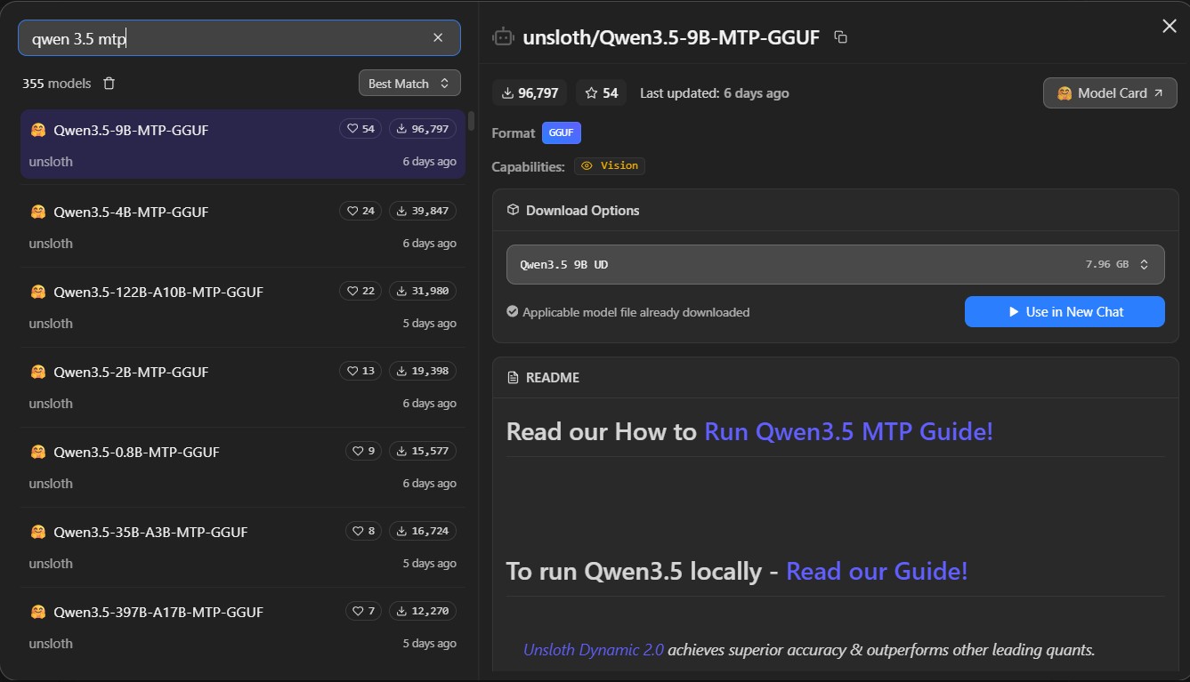This screenshot has height=682, width=1190.
Task: Click the Use in New Chat button
Action: pos(1065,312)
